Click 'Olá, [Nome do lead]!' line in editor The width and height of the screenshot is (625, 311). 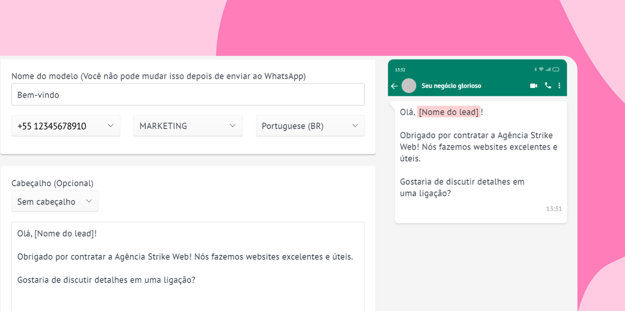57,233
